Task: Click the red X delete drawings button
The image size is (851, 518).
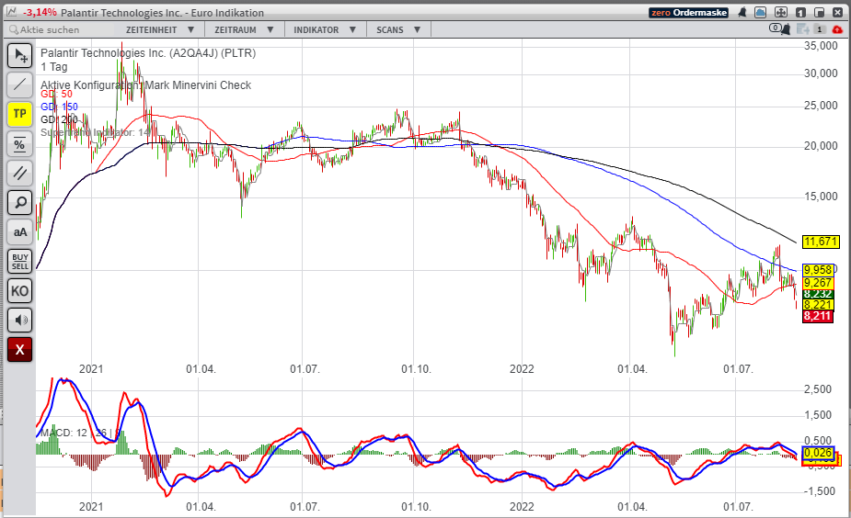Action: click(x=19, y=350)
